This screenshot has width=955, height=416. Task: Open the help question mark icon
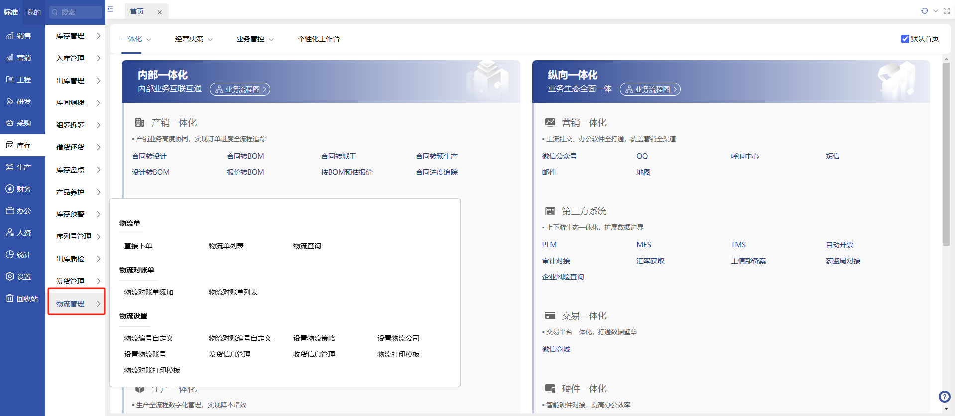944,397
